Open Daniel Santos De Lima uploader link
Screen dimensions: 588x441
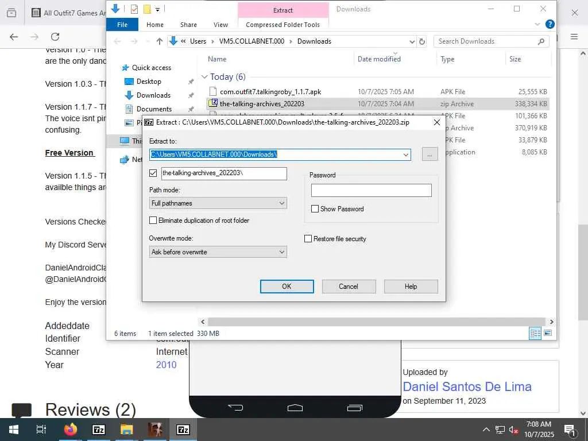point(467,386)
